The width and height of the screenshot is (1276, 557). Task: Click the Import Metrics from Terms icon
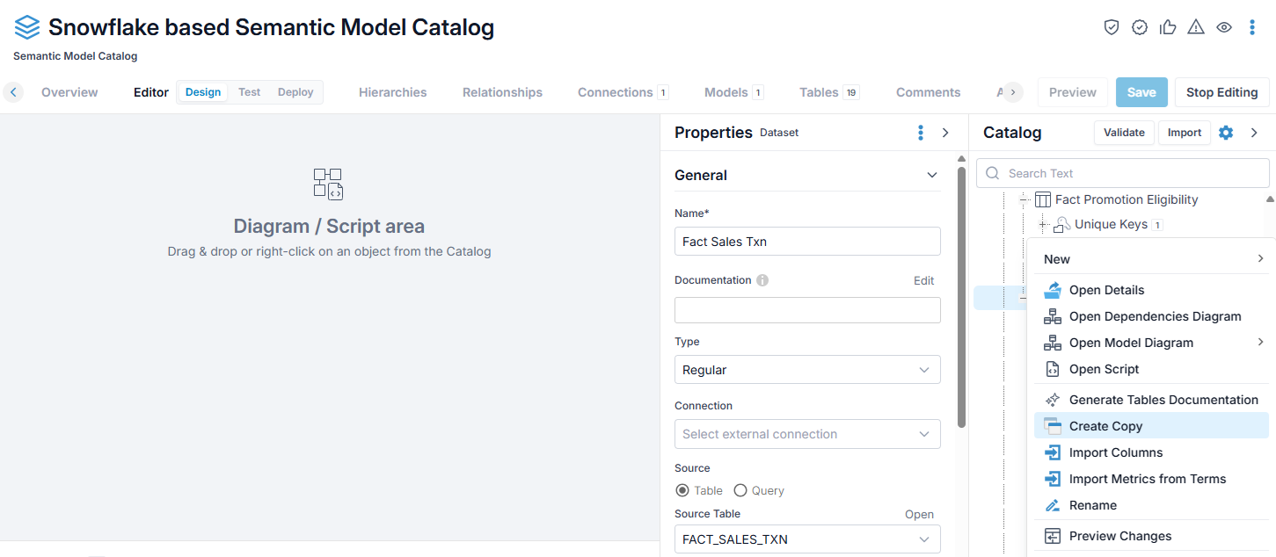(1052, 479)
